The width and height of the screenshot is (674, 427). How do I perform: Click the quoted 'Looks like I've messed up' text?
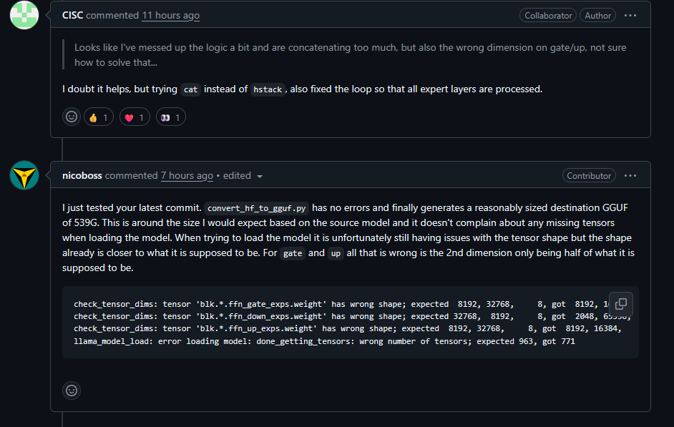coord(350,55)
